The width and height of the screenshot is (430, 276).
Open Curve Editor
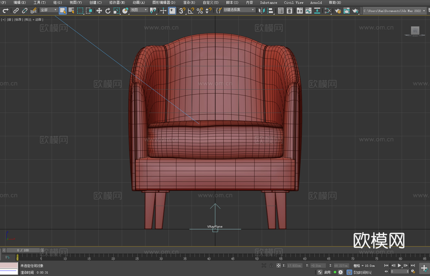pyautogui.click(x=309, y=11)
